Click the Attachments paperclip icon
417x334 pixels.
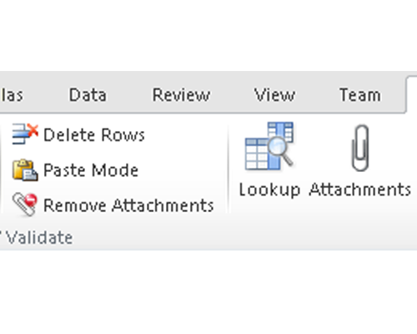coord(360,148)
